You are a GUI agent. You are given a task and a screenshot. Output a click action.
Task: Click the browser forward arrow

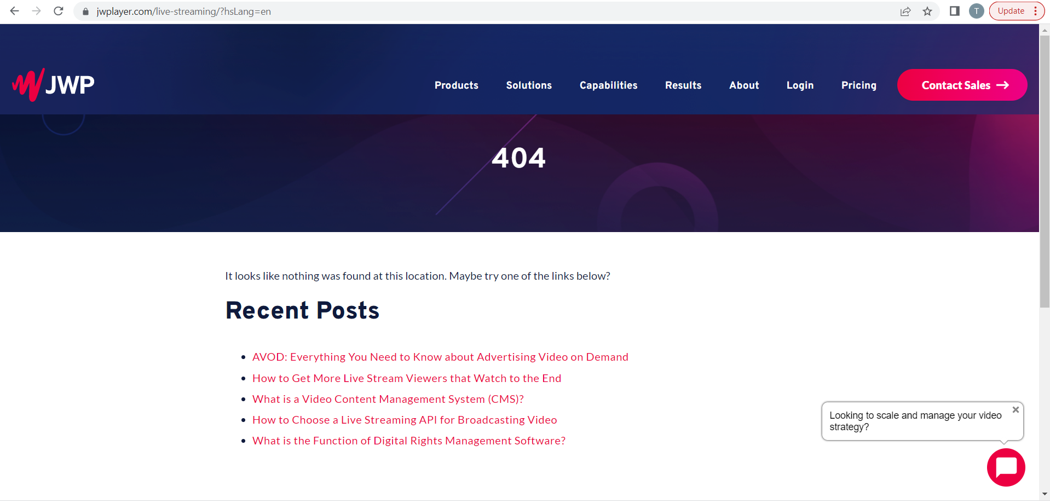[37, 11]
